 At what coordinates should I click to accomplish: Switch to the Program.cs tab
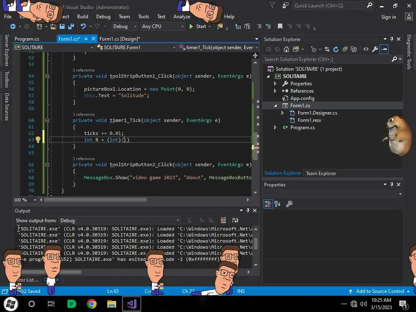(27, 39)
